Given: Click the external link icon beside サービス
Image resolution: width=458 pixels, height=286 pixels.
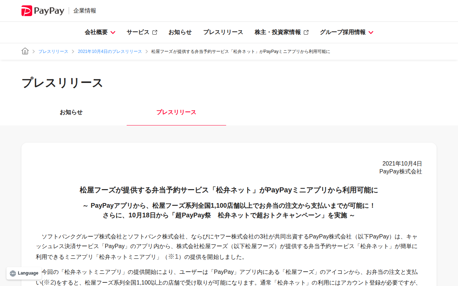Looking at the screenshot, I should coord(155,32).
